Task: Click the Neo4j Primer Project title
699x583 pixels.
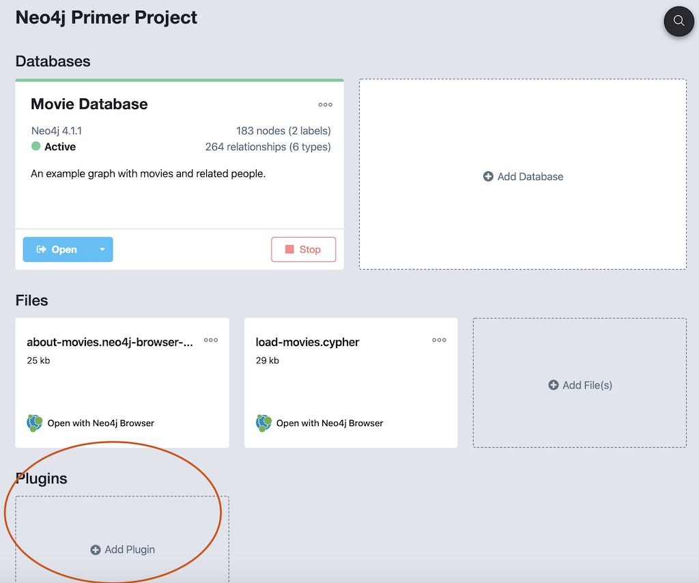Action: (x=106, y=17)
